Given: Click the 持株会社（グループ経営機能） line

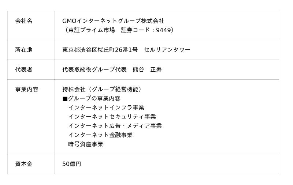Looking at the screenshot, I should (103, 89).
